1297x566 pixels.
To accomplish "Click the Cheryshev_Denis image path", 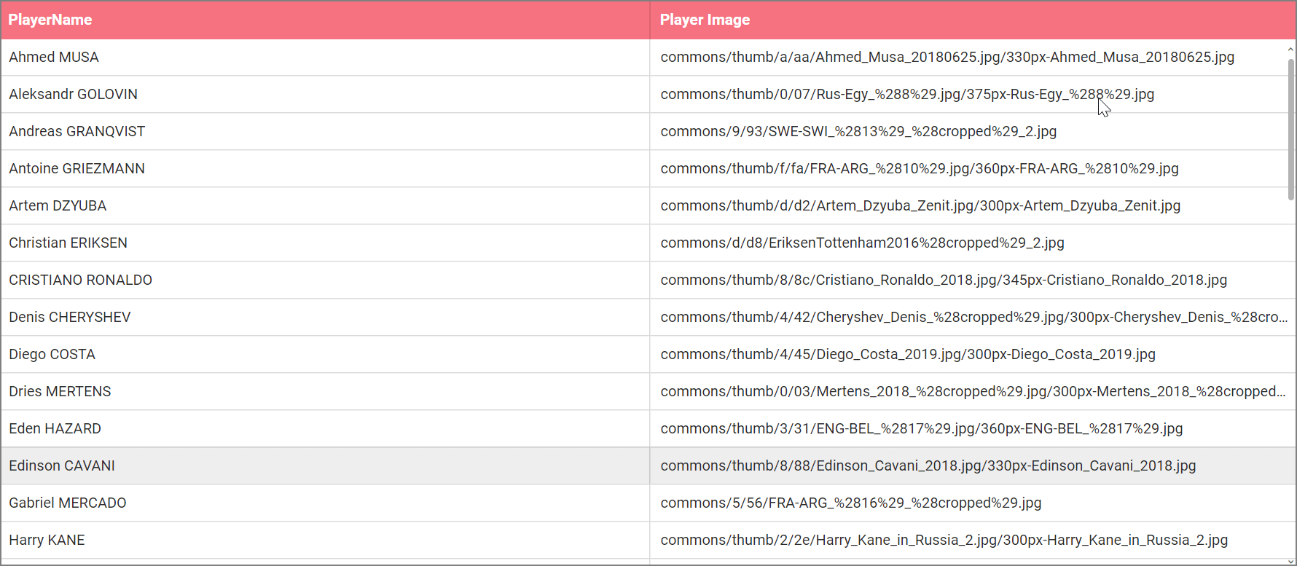I will click(x=974, y=317).
